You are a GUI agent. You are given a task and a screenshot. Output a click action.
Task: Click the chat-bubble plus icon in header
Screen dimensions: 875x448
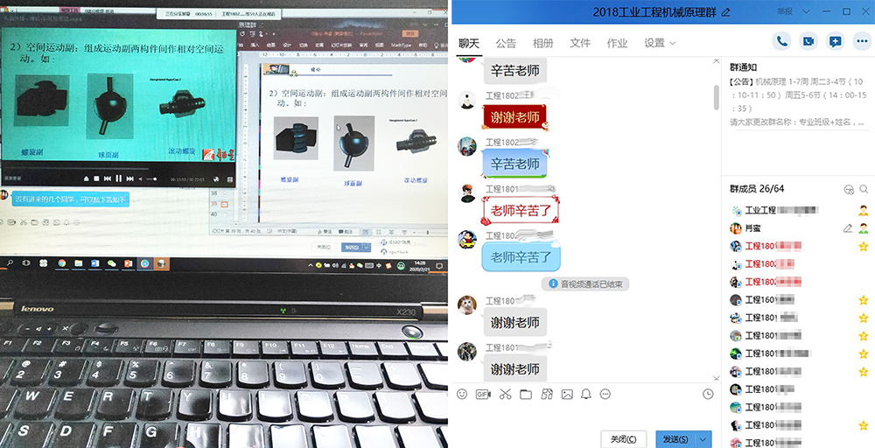[836, 41]
